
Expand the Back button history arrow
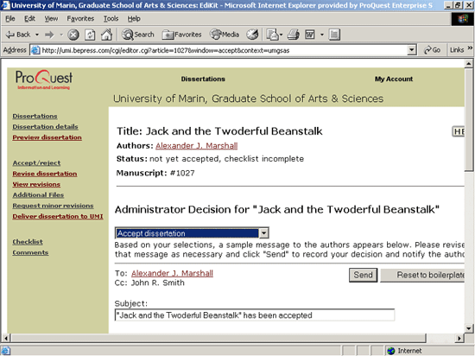[37, 35]
